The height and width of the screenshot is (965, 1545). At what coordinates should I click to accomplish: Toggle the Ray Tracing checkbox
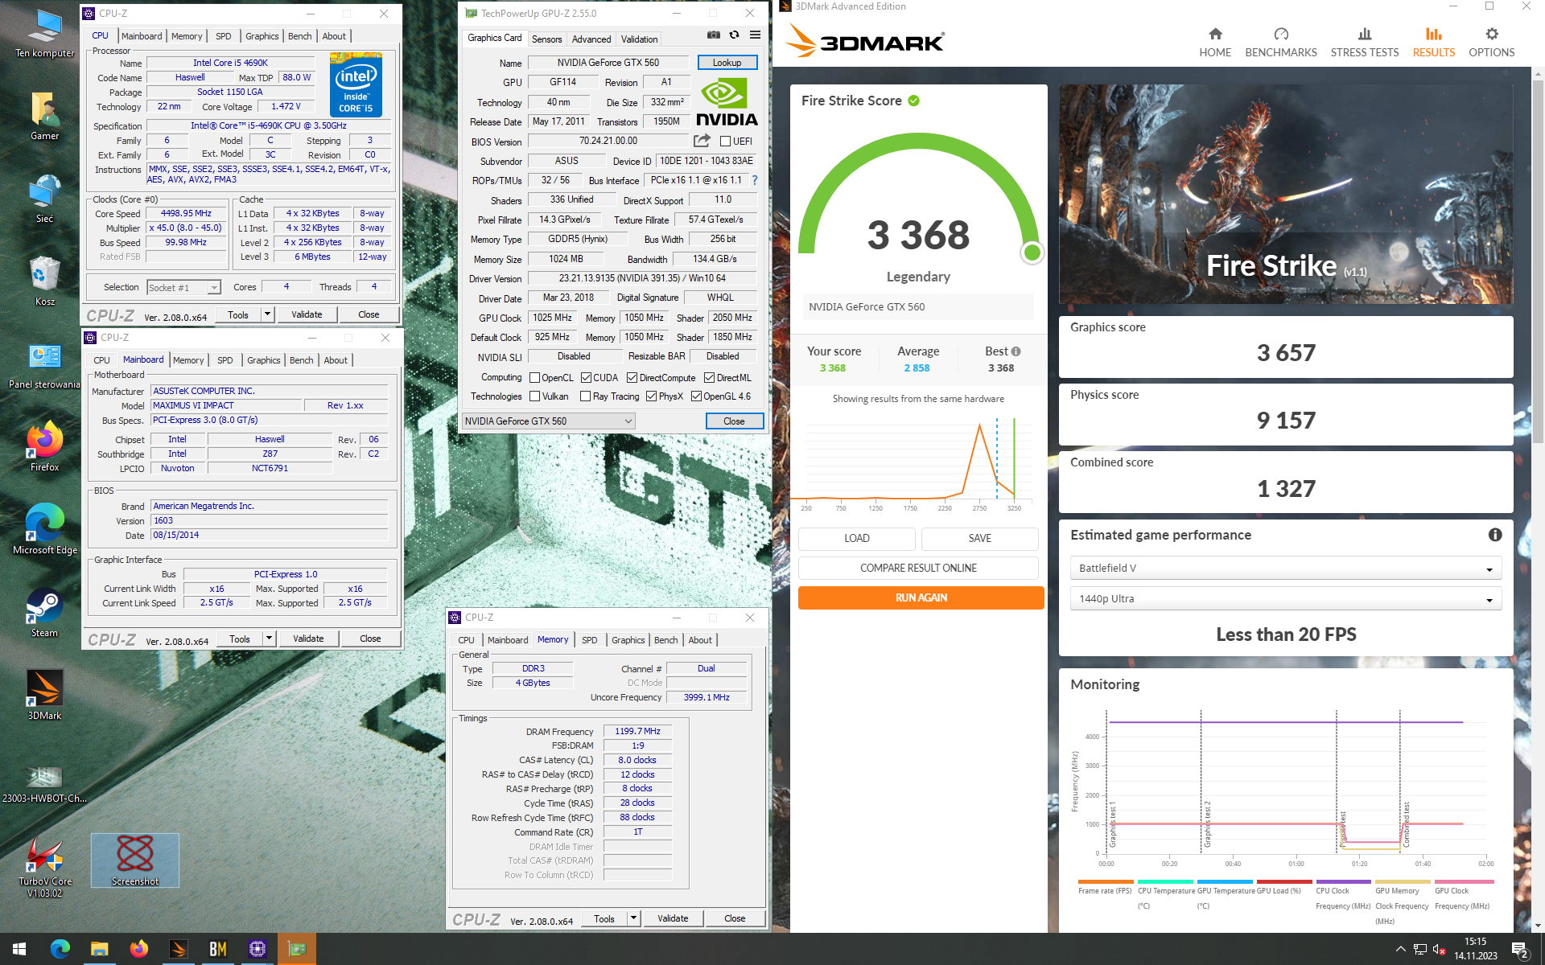(585, 396)
